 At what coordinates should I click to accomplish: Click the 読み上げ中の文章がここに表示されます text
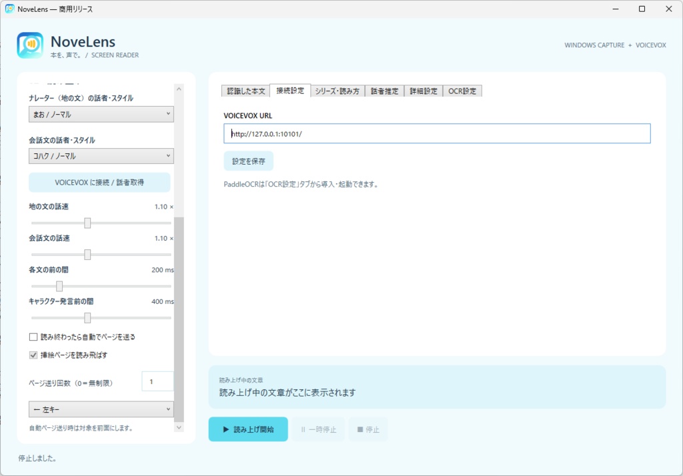tap(287, 393)
